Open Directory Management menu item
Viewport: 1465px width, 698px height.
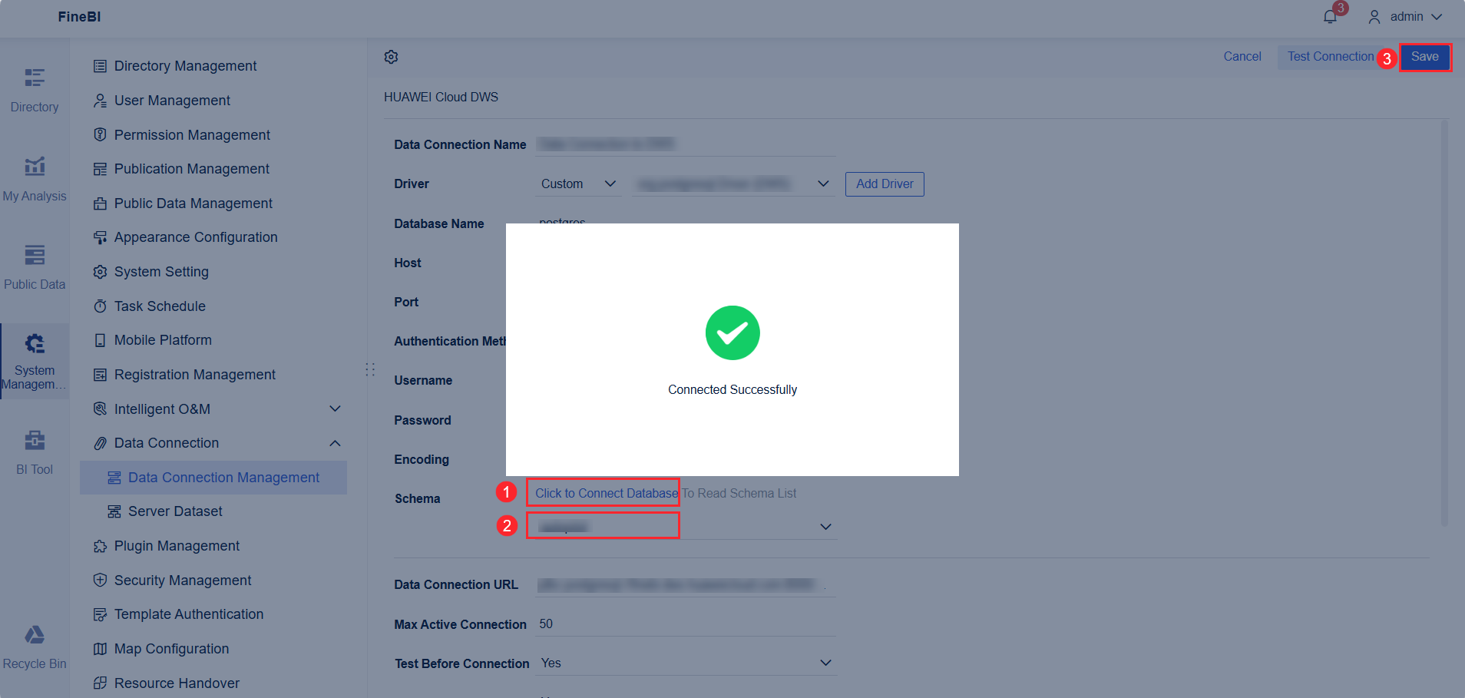185,66
